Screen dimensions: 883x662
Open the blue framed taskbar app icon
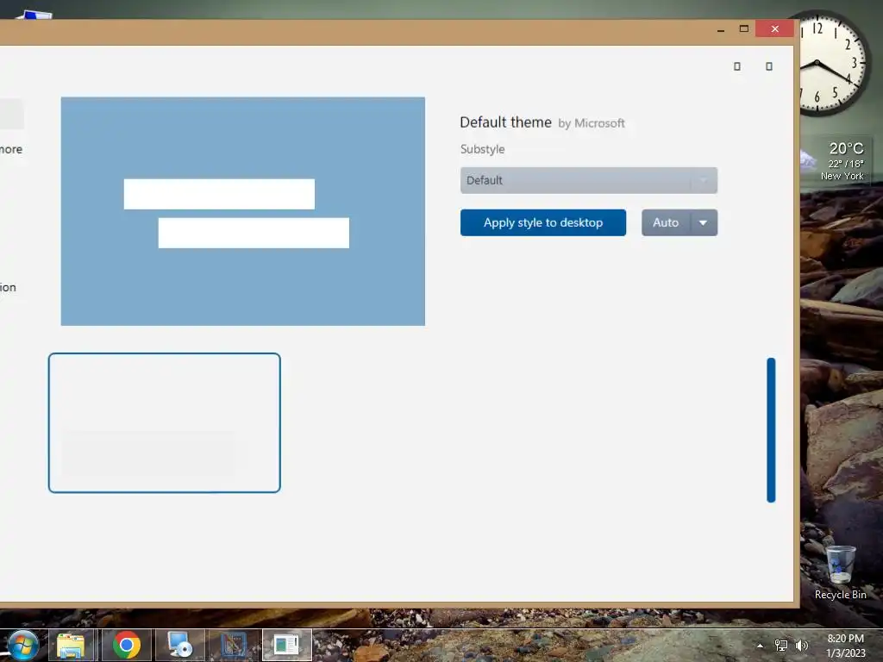233,645
